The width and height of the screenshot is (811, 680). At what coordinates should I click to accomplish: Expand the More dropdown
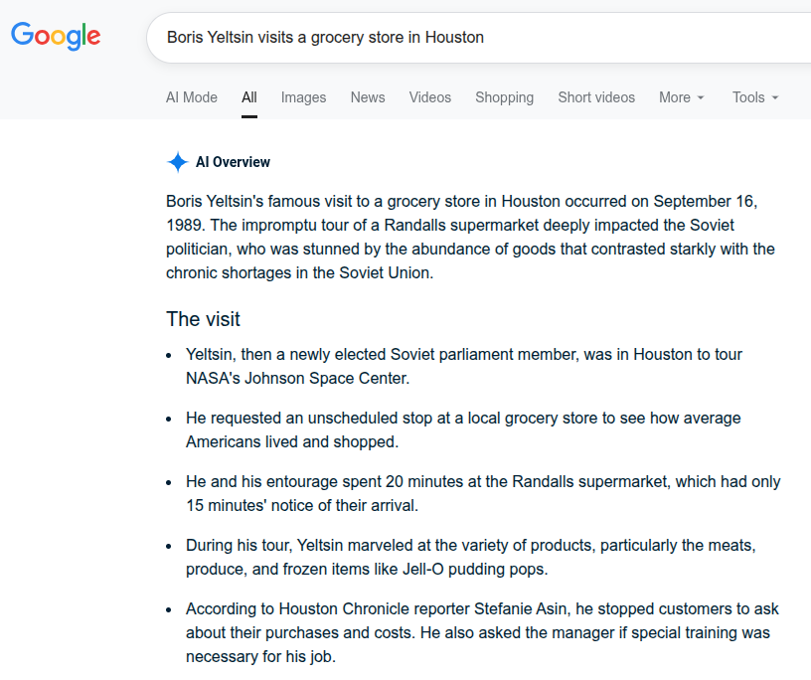point(682,97)
